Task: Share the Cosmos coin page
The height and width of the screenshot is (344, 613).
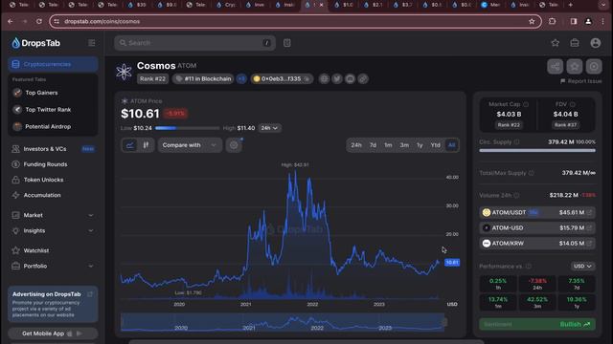Action: tap(556, 67)
